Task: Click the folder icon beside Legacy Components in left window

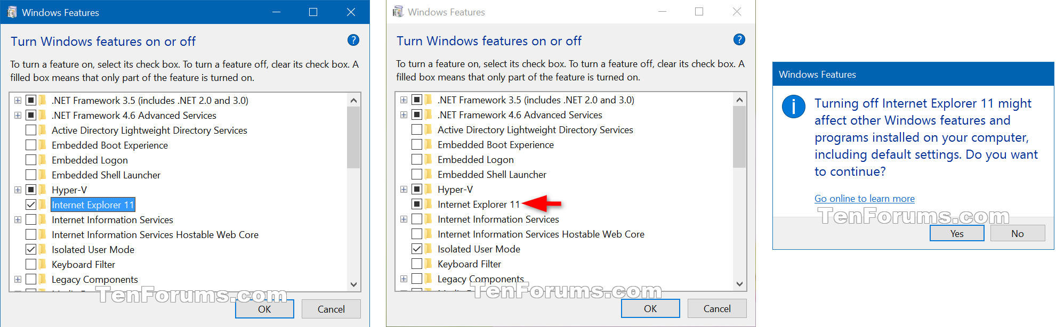Action: tap(43, 279)
